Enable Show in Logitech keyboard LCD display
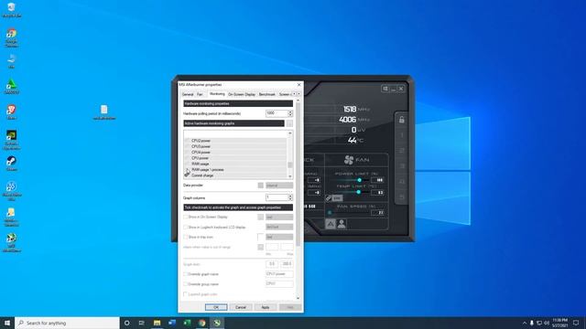Screen dimensions: 586x329 coord(185,227)
